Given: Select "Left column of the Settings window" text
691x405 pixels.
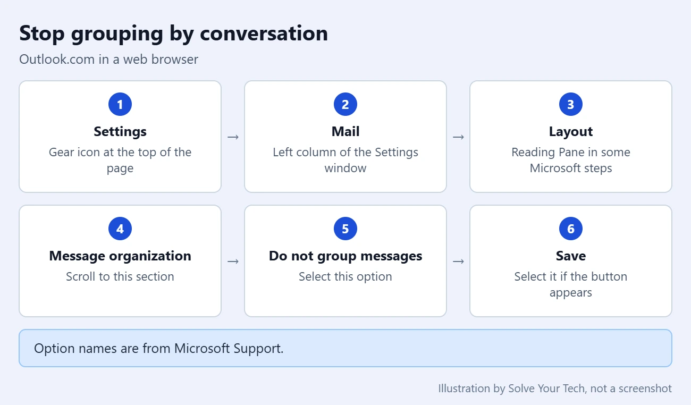Looking at the screenshot, I should coord(345,160).
